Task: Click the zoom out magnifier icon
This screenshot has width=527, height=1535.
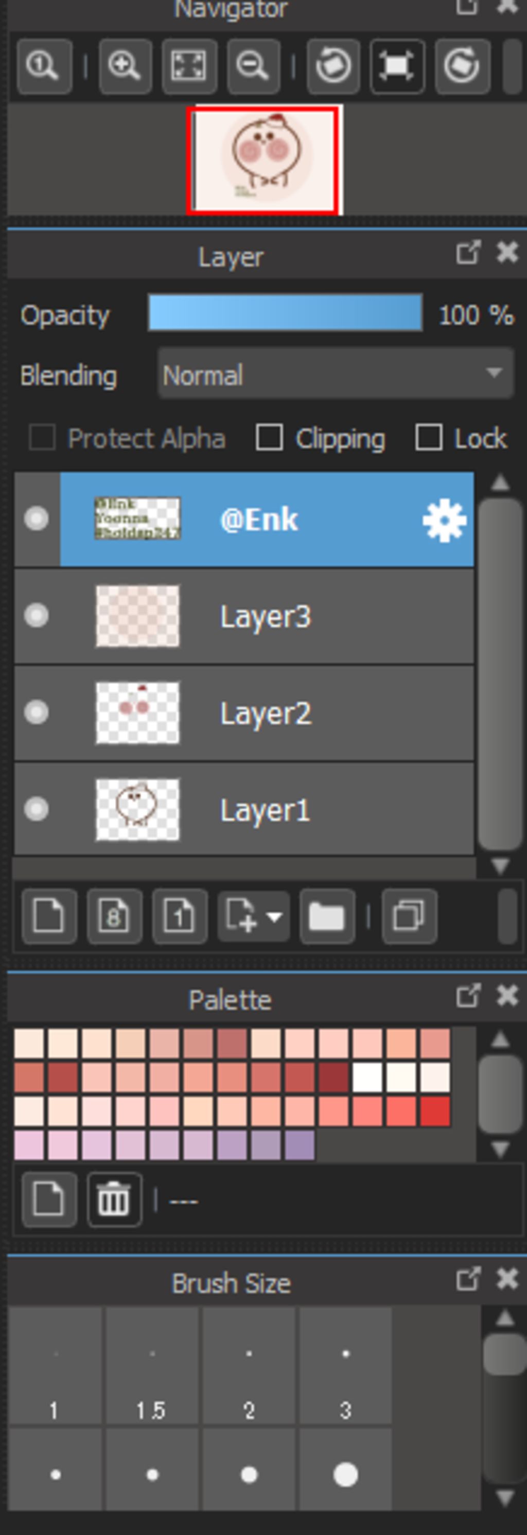Action: 253,66
